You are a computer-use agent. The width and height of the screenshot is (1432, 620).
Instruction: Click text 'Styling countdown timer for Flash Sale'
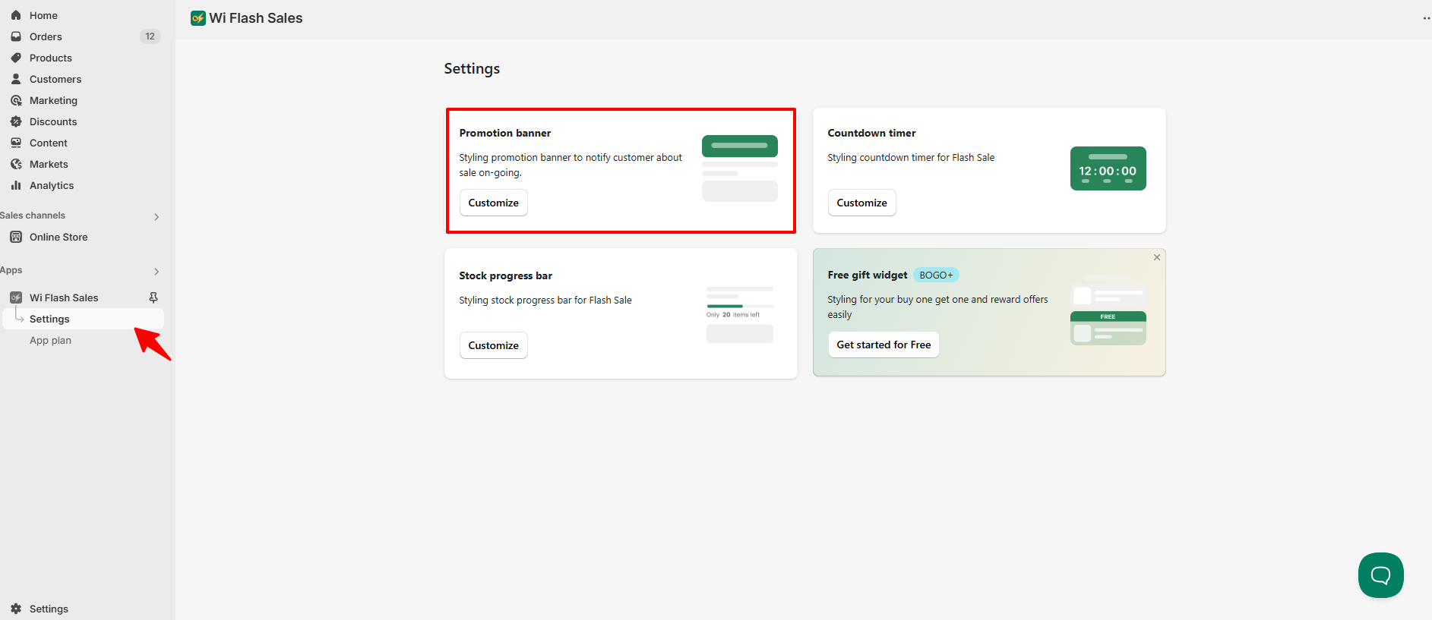911,158
